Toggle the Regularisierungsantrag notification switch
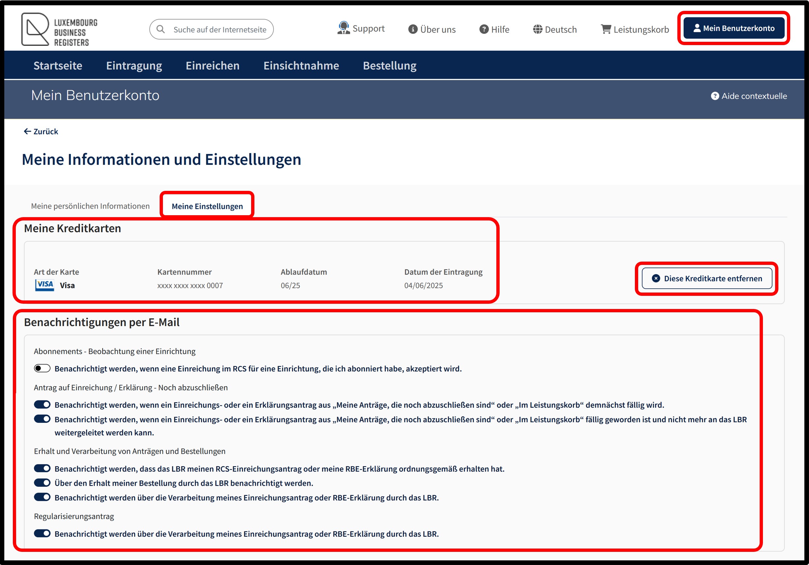The height and width of the screenshot is (565, 809). pos(42,533)
